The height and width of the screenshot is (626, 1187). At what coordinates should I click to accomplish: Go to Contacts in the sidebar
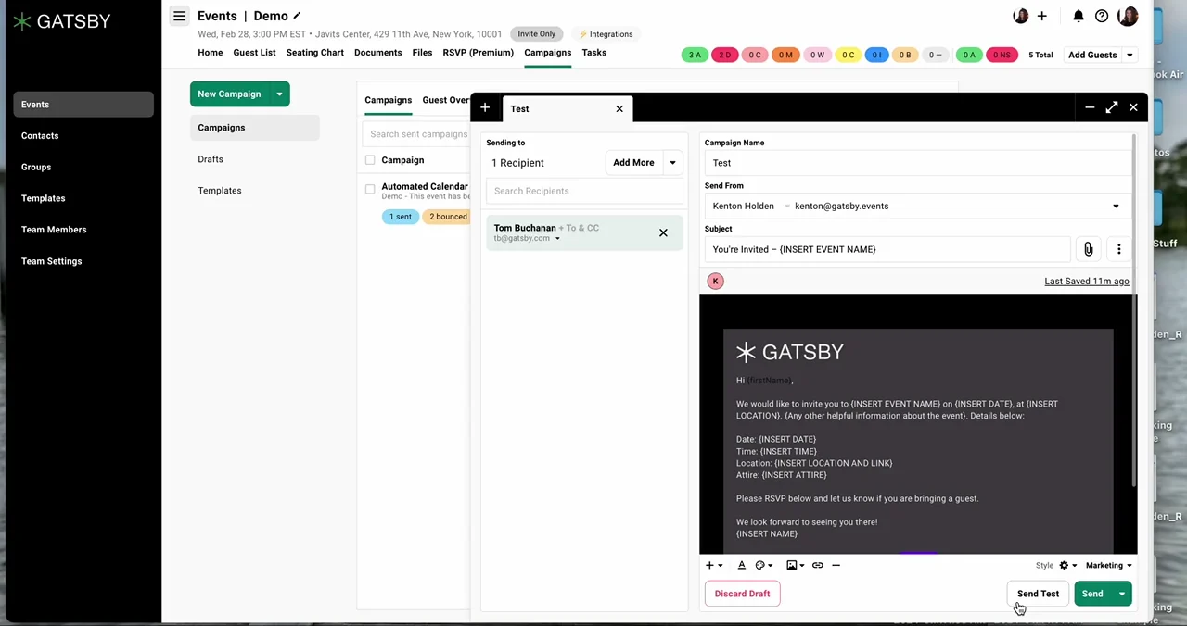pos(40,136)
